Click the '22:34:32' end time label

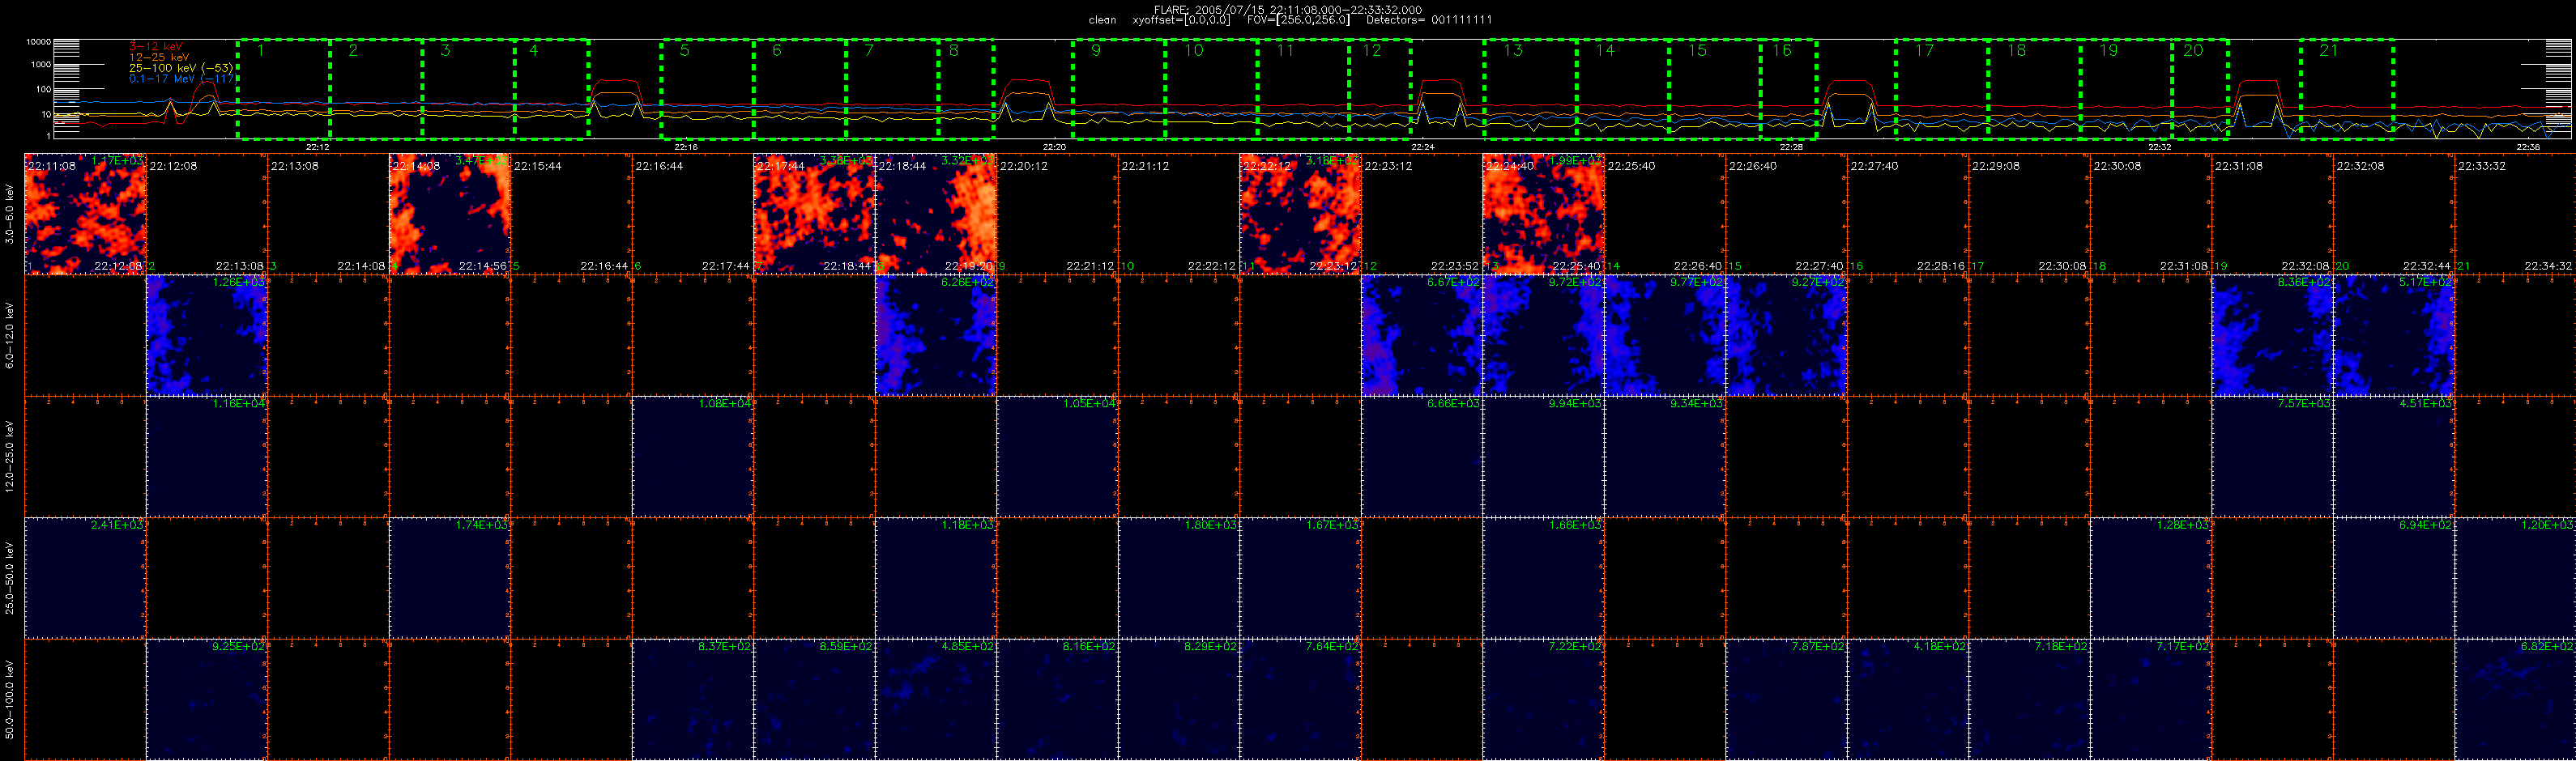click(x=2548, y=266)
